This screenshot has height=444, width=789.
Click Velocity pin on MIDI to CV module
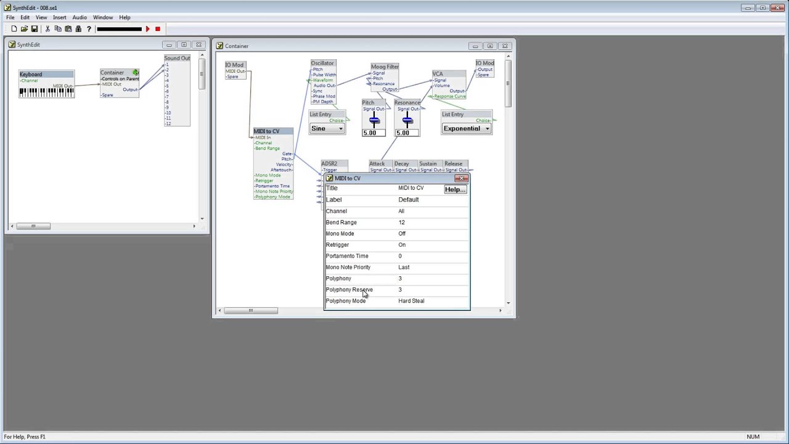point(284,165)
